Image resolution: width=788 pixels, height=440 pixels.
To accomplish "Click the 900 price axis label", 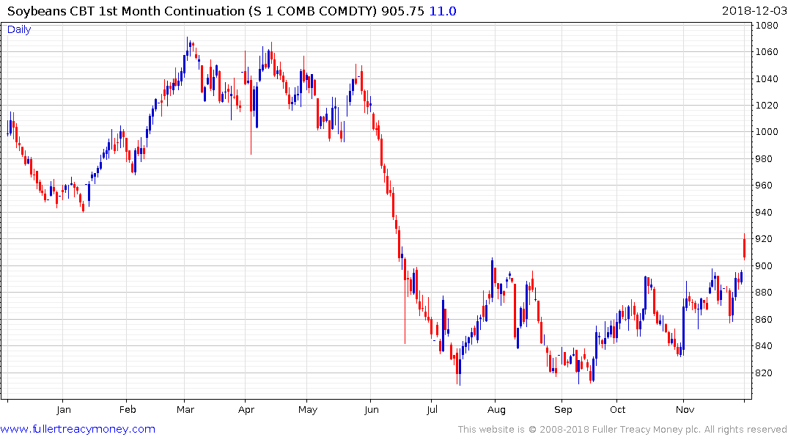I will click(x=765, y=266).
